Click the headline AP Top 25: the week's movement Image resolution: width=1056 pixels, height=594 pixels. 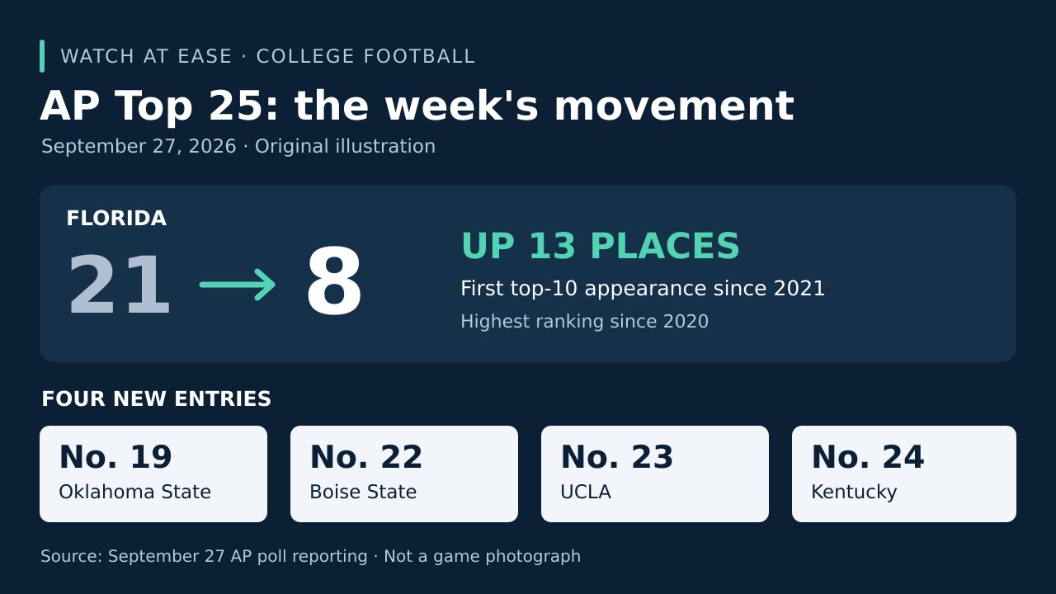coord(417,106)
